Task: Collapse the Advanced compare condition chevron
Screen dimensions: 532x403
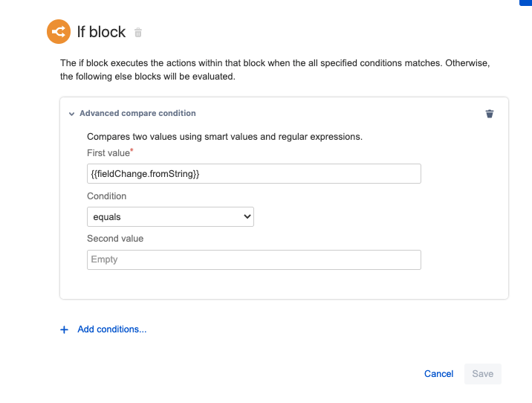Action: click(x=71, y=114)
